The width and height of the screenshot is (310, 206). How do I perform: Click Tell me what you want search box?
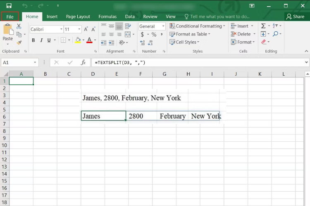[x=217, y=16]
